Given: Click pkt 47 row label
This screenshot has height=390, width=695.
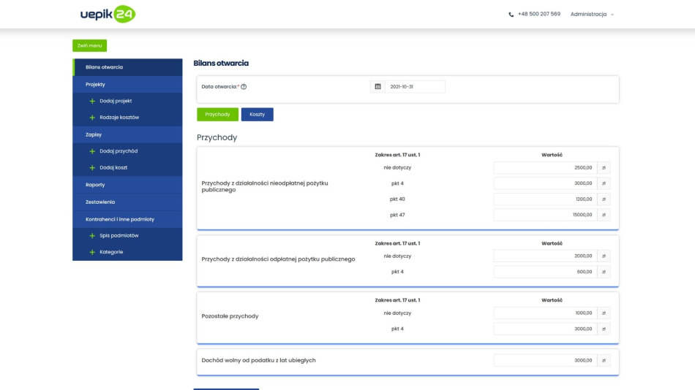Looking at the screenshot, I should [x=397, y=215].
